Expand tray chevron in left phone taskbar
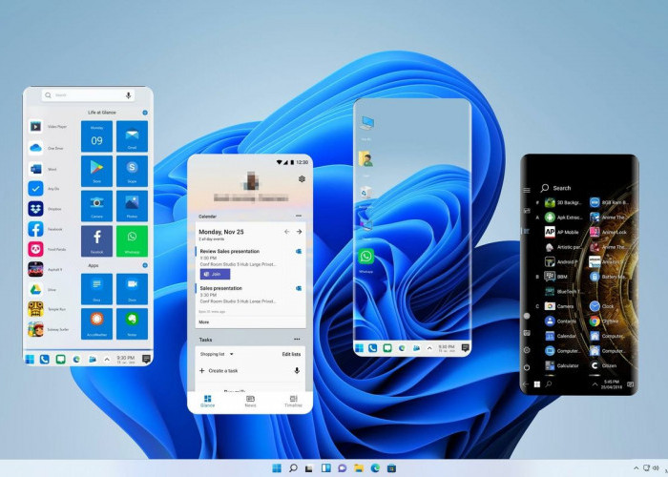This screenshot has height=477, width=668. tap(107, 360)
